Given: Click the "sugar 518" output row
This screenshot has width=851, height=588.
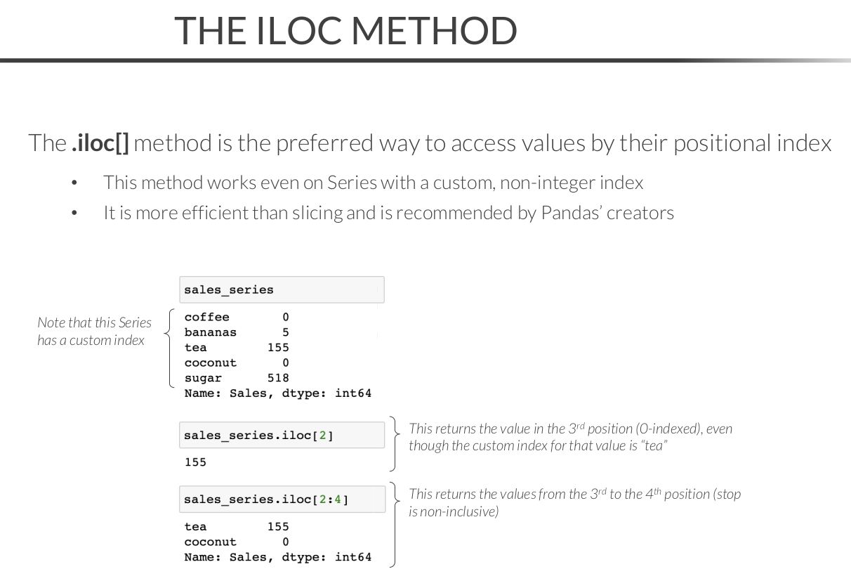Looking at the screenshot, I should pyautogui.click(x=236, y=378).
